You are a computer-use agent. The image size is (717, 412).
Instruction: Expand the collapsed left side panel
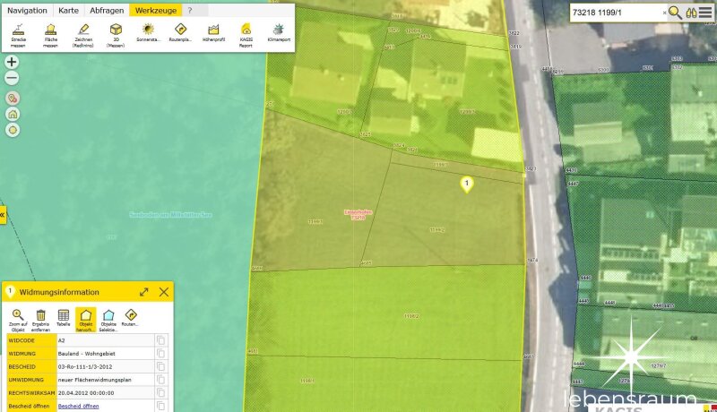[3, 215]
